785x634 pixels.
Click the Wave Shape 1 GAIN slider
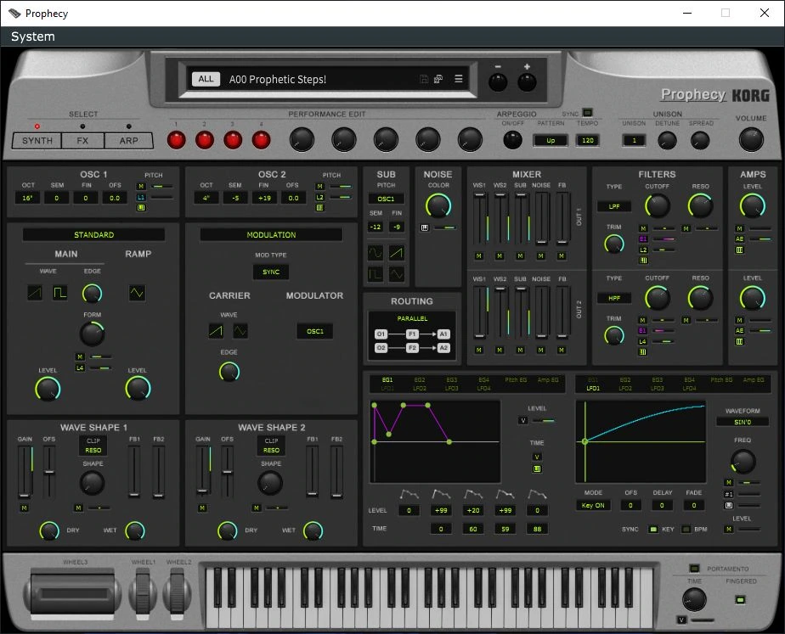click(24, 472)
